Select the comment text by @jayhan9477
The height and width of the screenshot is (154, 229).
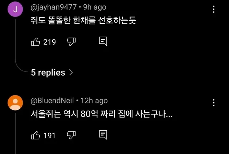tap(83, 21)
